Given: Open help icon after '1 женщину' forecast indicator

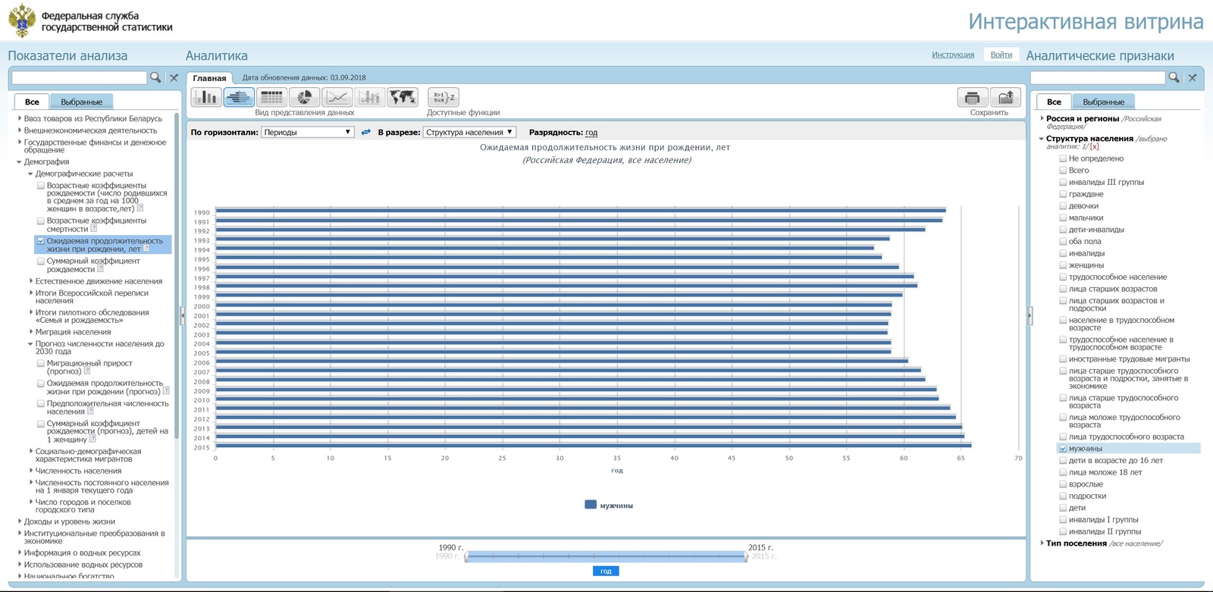Looking at the screenshot, I should (x=92, y=439).
